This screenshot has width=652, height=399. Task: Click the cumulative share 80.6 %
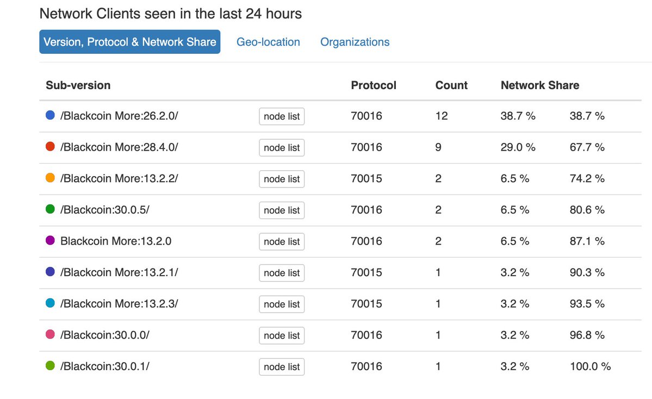coord(587,209)
